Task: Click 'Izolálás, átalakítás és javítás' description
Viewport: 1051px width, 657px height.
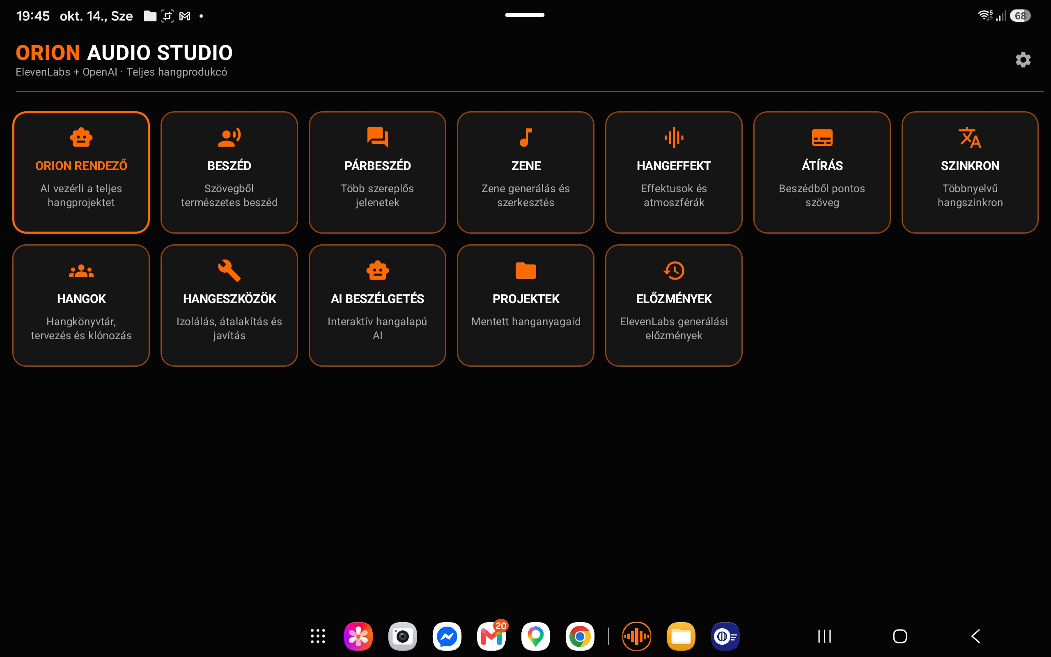Action: tap(229, 328)
